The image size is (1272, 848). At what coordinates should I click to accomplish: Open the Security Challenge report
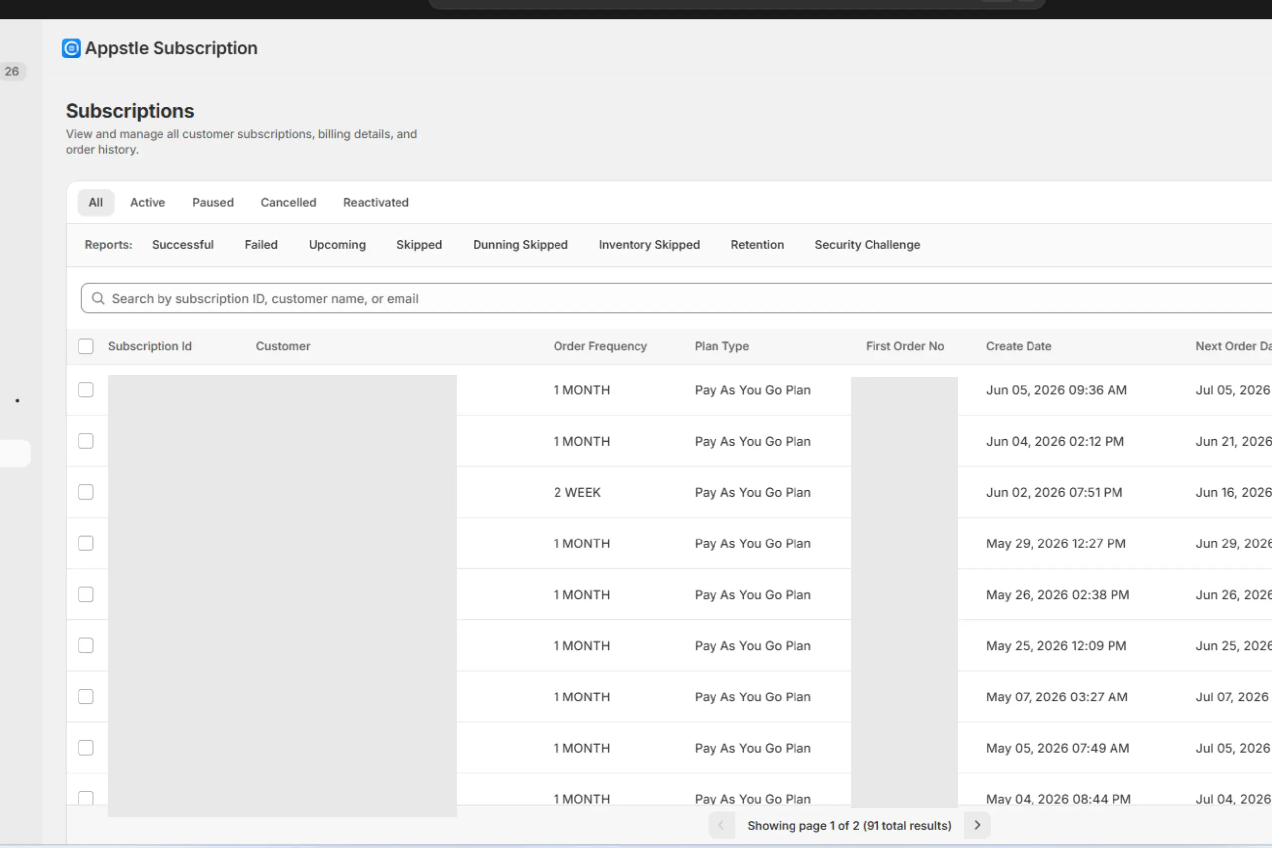(867, 245)
